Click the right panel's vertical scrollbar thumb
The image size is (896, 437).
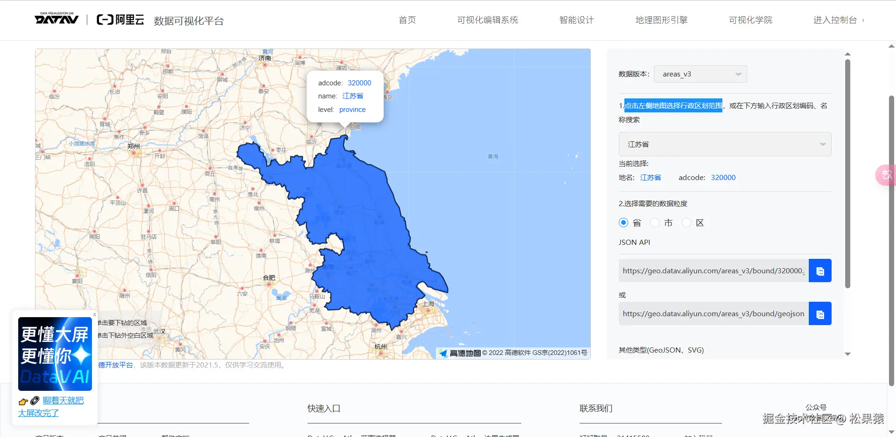tap(847, 173)
